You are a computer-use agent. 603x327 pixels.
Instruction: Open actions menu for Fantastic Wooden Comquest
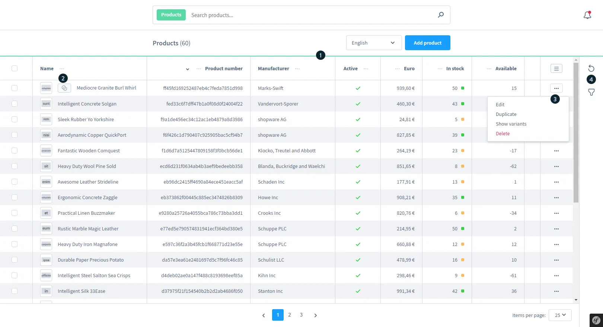556,151
